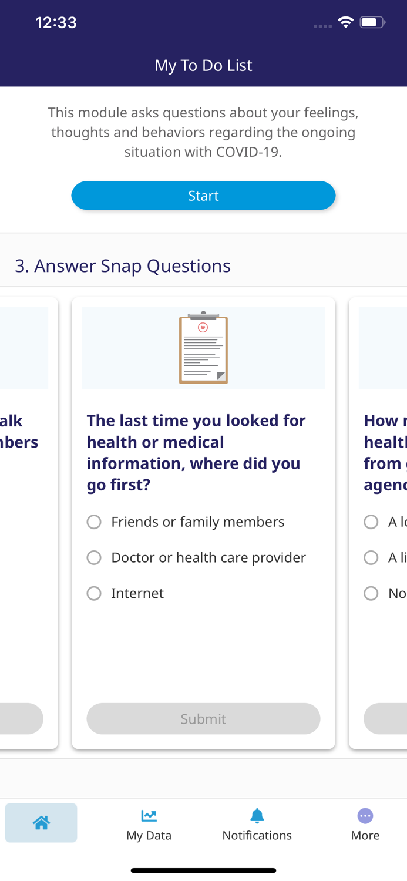Viewport: 407px width, 881px height.
Task: Select the "Internet" radio option
Action: click(x=94, y=593)
